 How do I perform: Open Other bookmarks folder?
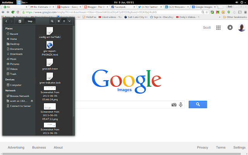click(235, 17)
